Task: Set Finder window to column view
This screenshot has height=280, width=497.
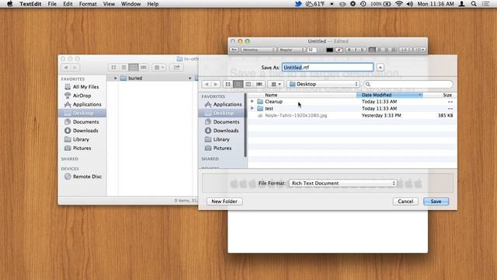Action: tap(134, 68)
